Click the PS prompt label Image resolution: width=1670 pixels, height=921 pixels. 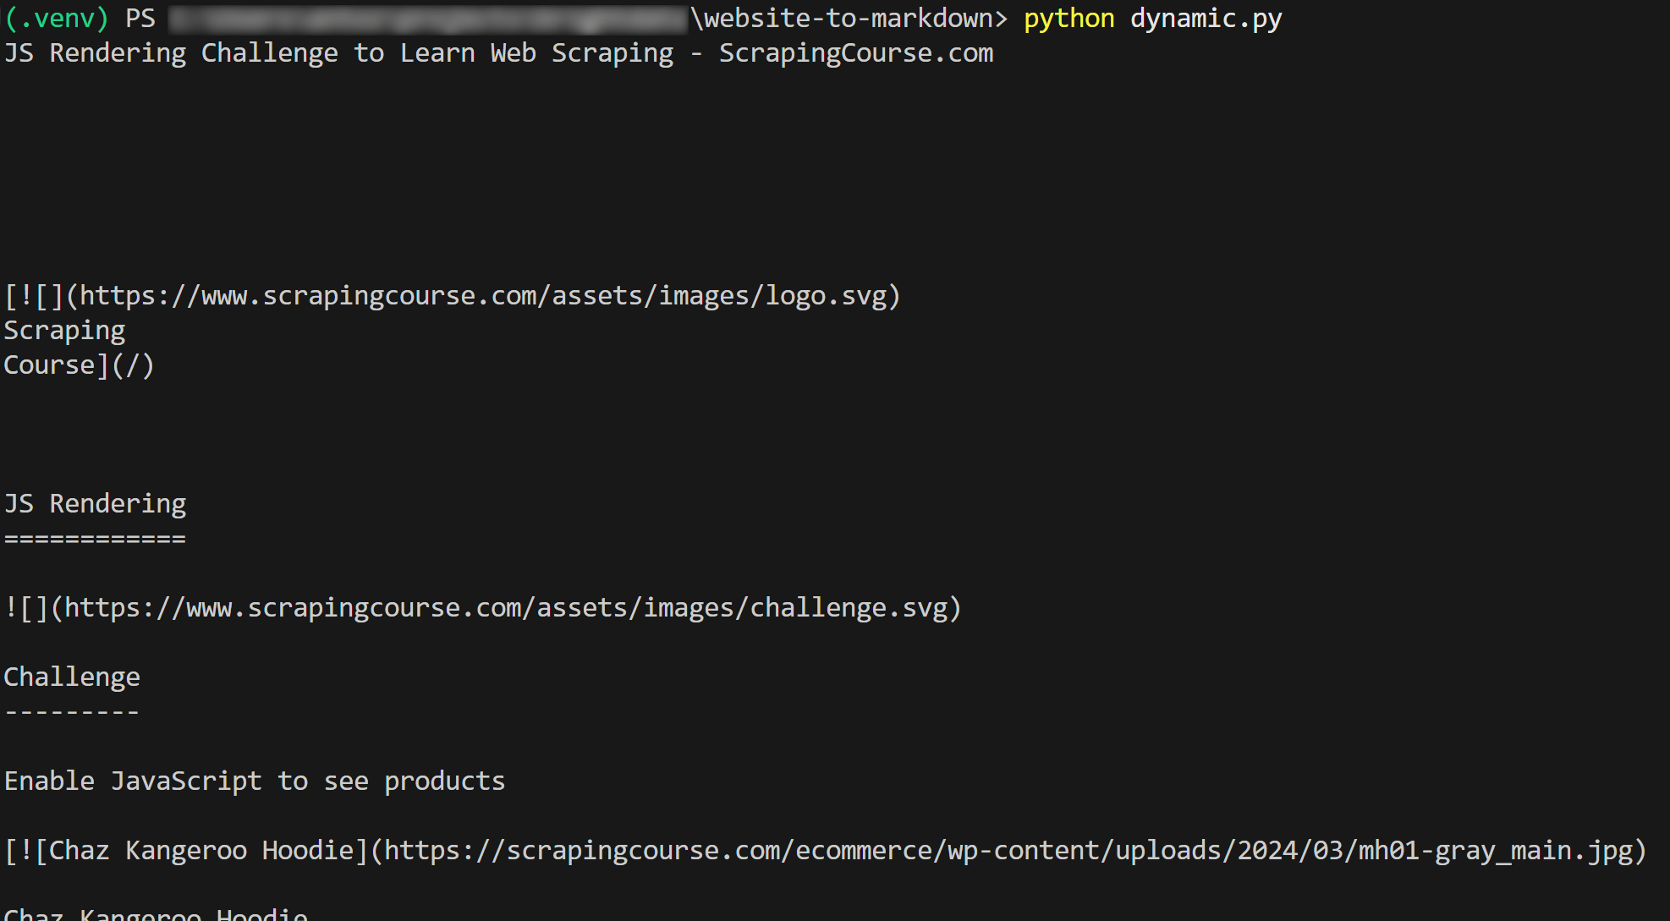(x=140, y=18)
